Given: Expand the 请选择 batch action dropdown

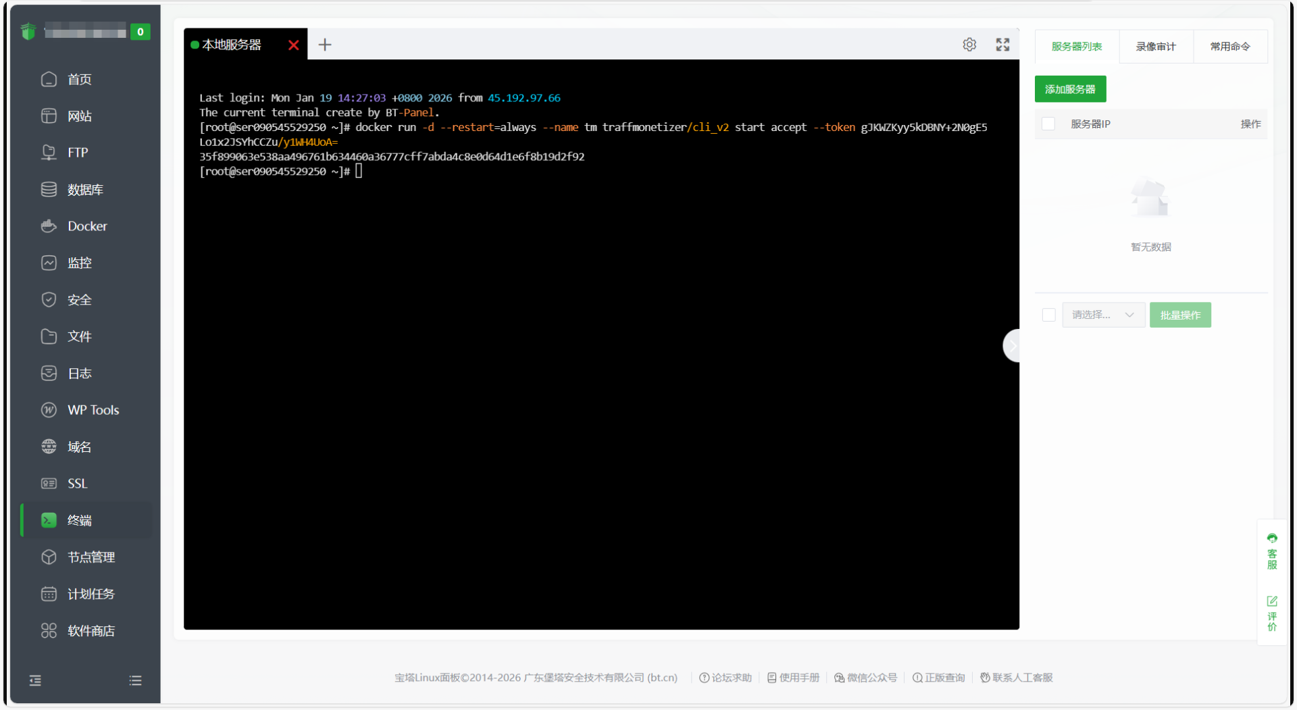Looking at the screenshot, I should click(1102, 315).
